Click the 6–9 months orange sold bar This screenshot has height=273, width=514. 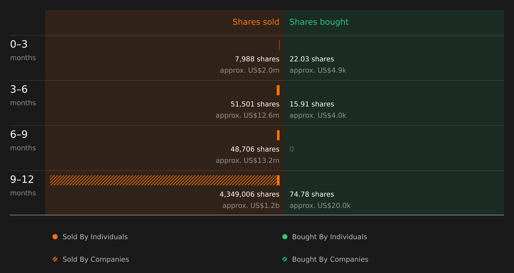click(278, 135)
